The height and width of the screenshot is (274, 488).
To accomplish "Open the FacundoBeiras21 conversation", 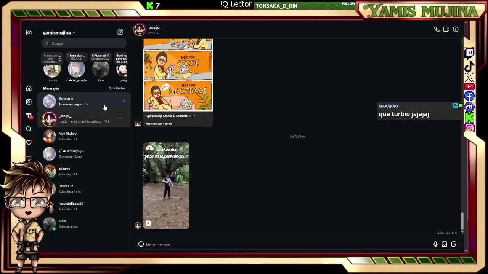I will pos(84,206).
